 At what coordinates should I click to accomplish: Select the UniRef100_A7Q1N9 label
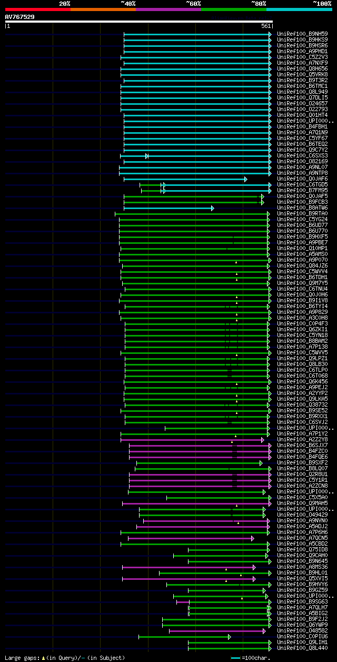(302, 132)
